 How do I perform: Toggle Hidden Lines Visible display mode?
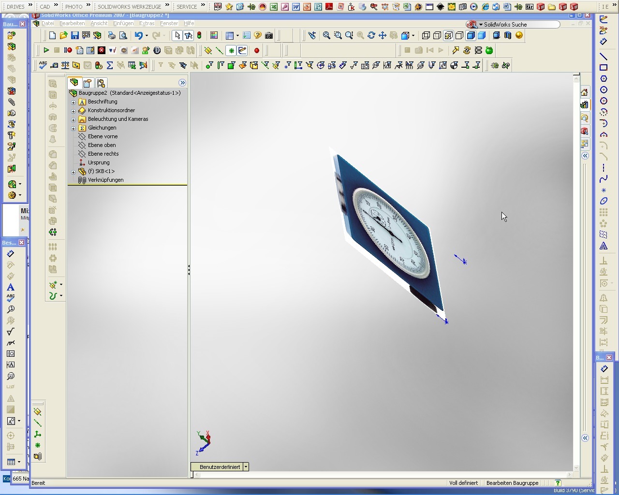pos(437,35)
